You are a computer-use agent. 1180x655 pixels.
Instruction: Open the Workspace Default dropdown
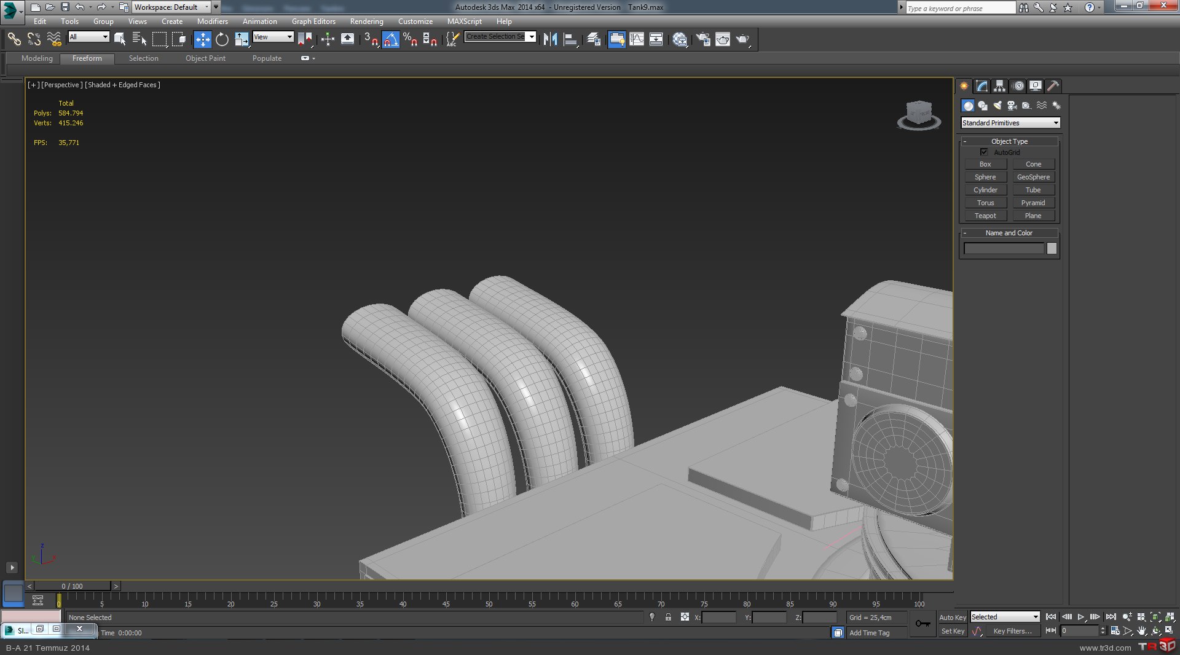171,7
